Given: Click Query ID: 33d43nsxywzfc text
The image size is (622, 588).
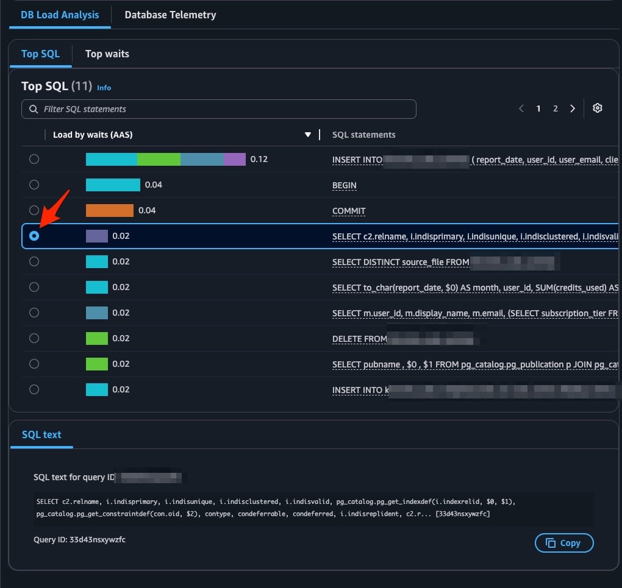Looking at the screenshot, I should (79, 540).
